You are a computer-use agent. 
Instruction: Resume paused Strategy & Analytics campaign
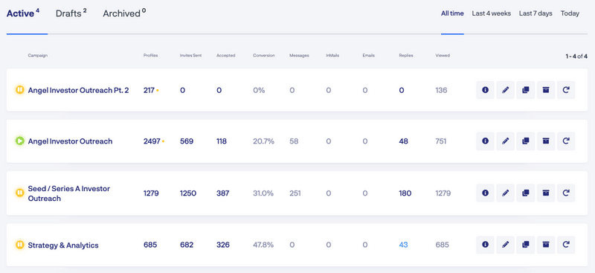[x=20, y=245]
